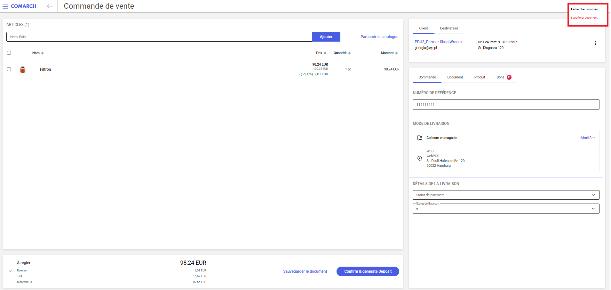
Task: Click the Confirm & generate Deposit button
Action: coord(368,271)
